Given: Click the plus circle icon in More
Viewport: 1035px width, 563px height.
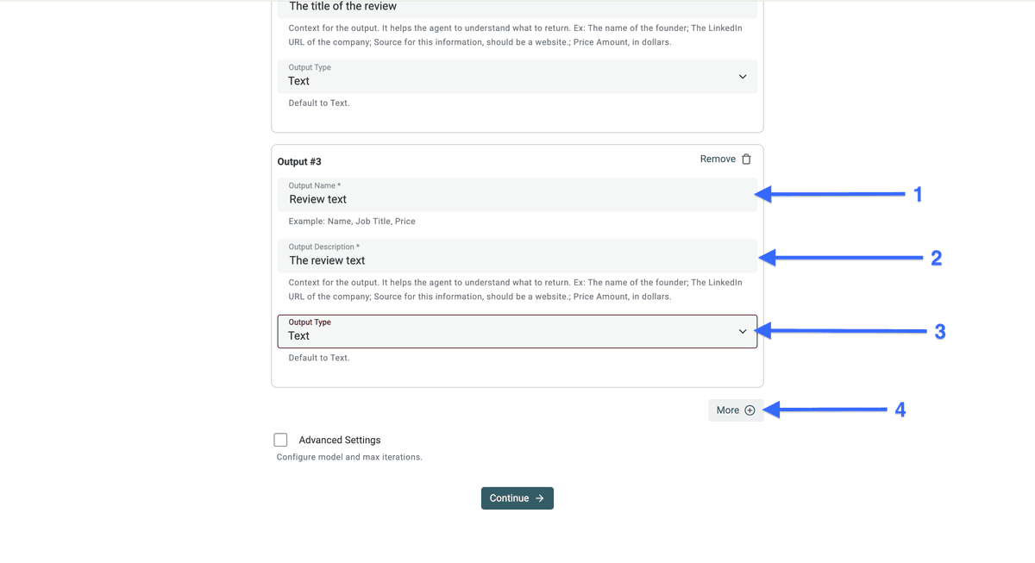Looking at the screenshot, I should pos(750,410).
